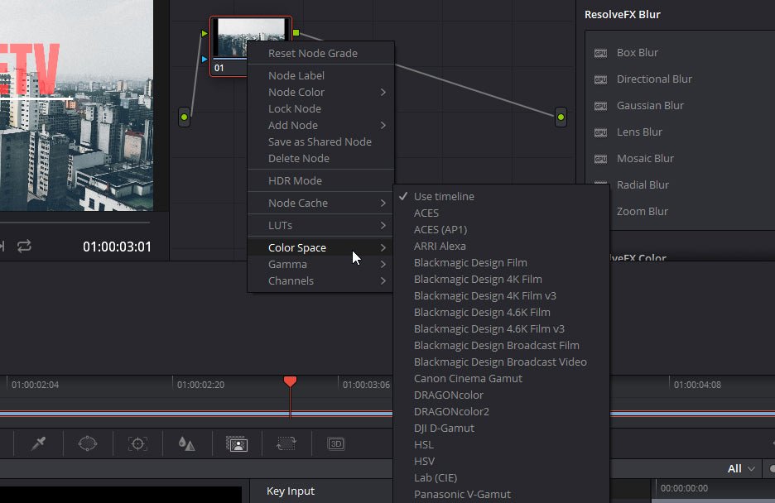Choose ARRI Alexa color space
Viewport: 775px width, 503px height.
pyautogui.click(x=501, y=246)
